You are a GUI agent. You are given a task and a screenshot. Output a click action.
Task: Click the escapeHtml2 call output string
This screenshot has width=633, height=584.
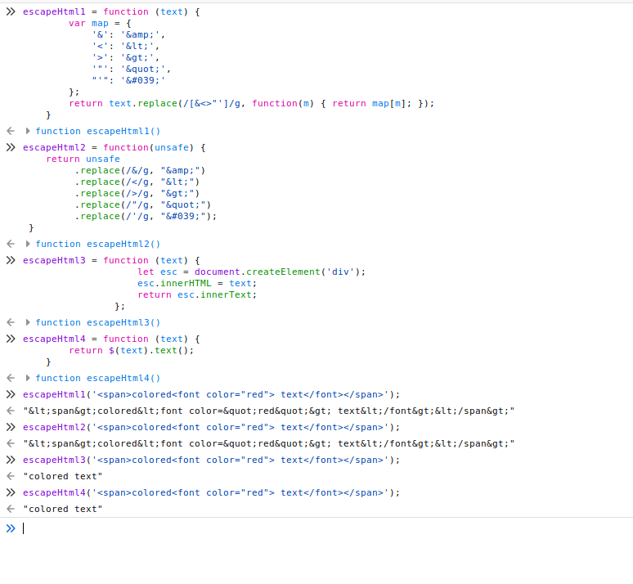(269, 444)
